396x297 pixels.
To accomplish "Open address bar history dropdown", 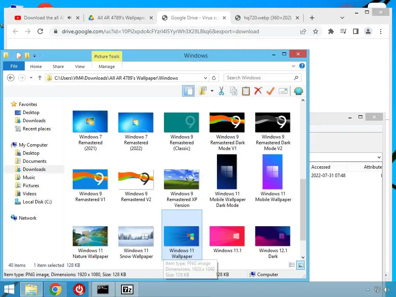I will [x=206, y=78].
